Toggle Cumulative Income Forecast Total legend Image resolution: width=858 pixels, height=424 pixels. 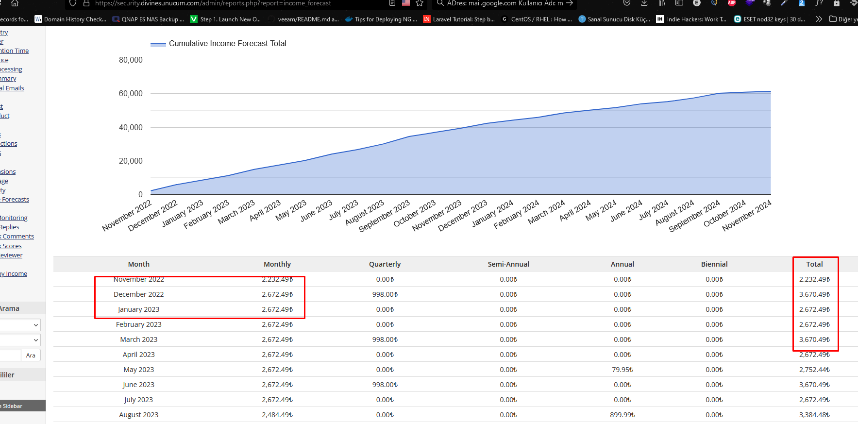click(218, 44)
